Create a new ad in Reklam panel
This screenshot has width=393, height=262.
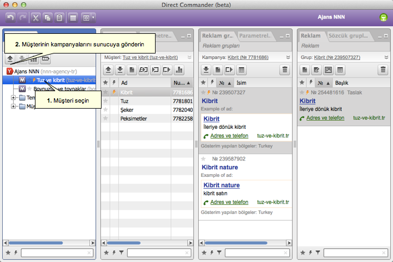click(305, 70)
